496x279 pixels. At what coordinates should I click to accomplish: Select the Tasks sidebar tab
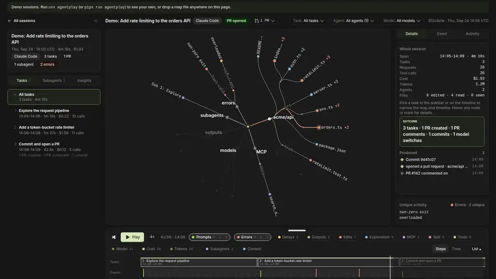coord(23,81)
